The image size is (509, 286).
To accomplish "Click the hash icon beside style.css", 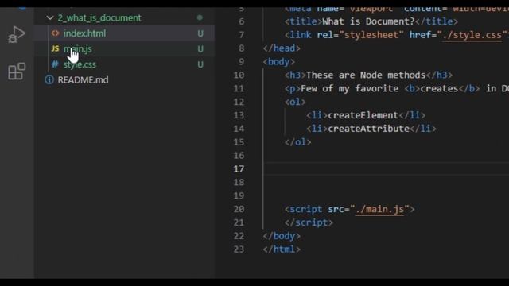I will [x=55, y=64].
